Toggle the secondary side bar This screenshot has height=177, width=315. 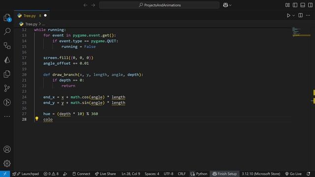(311, 5)
